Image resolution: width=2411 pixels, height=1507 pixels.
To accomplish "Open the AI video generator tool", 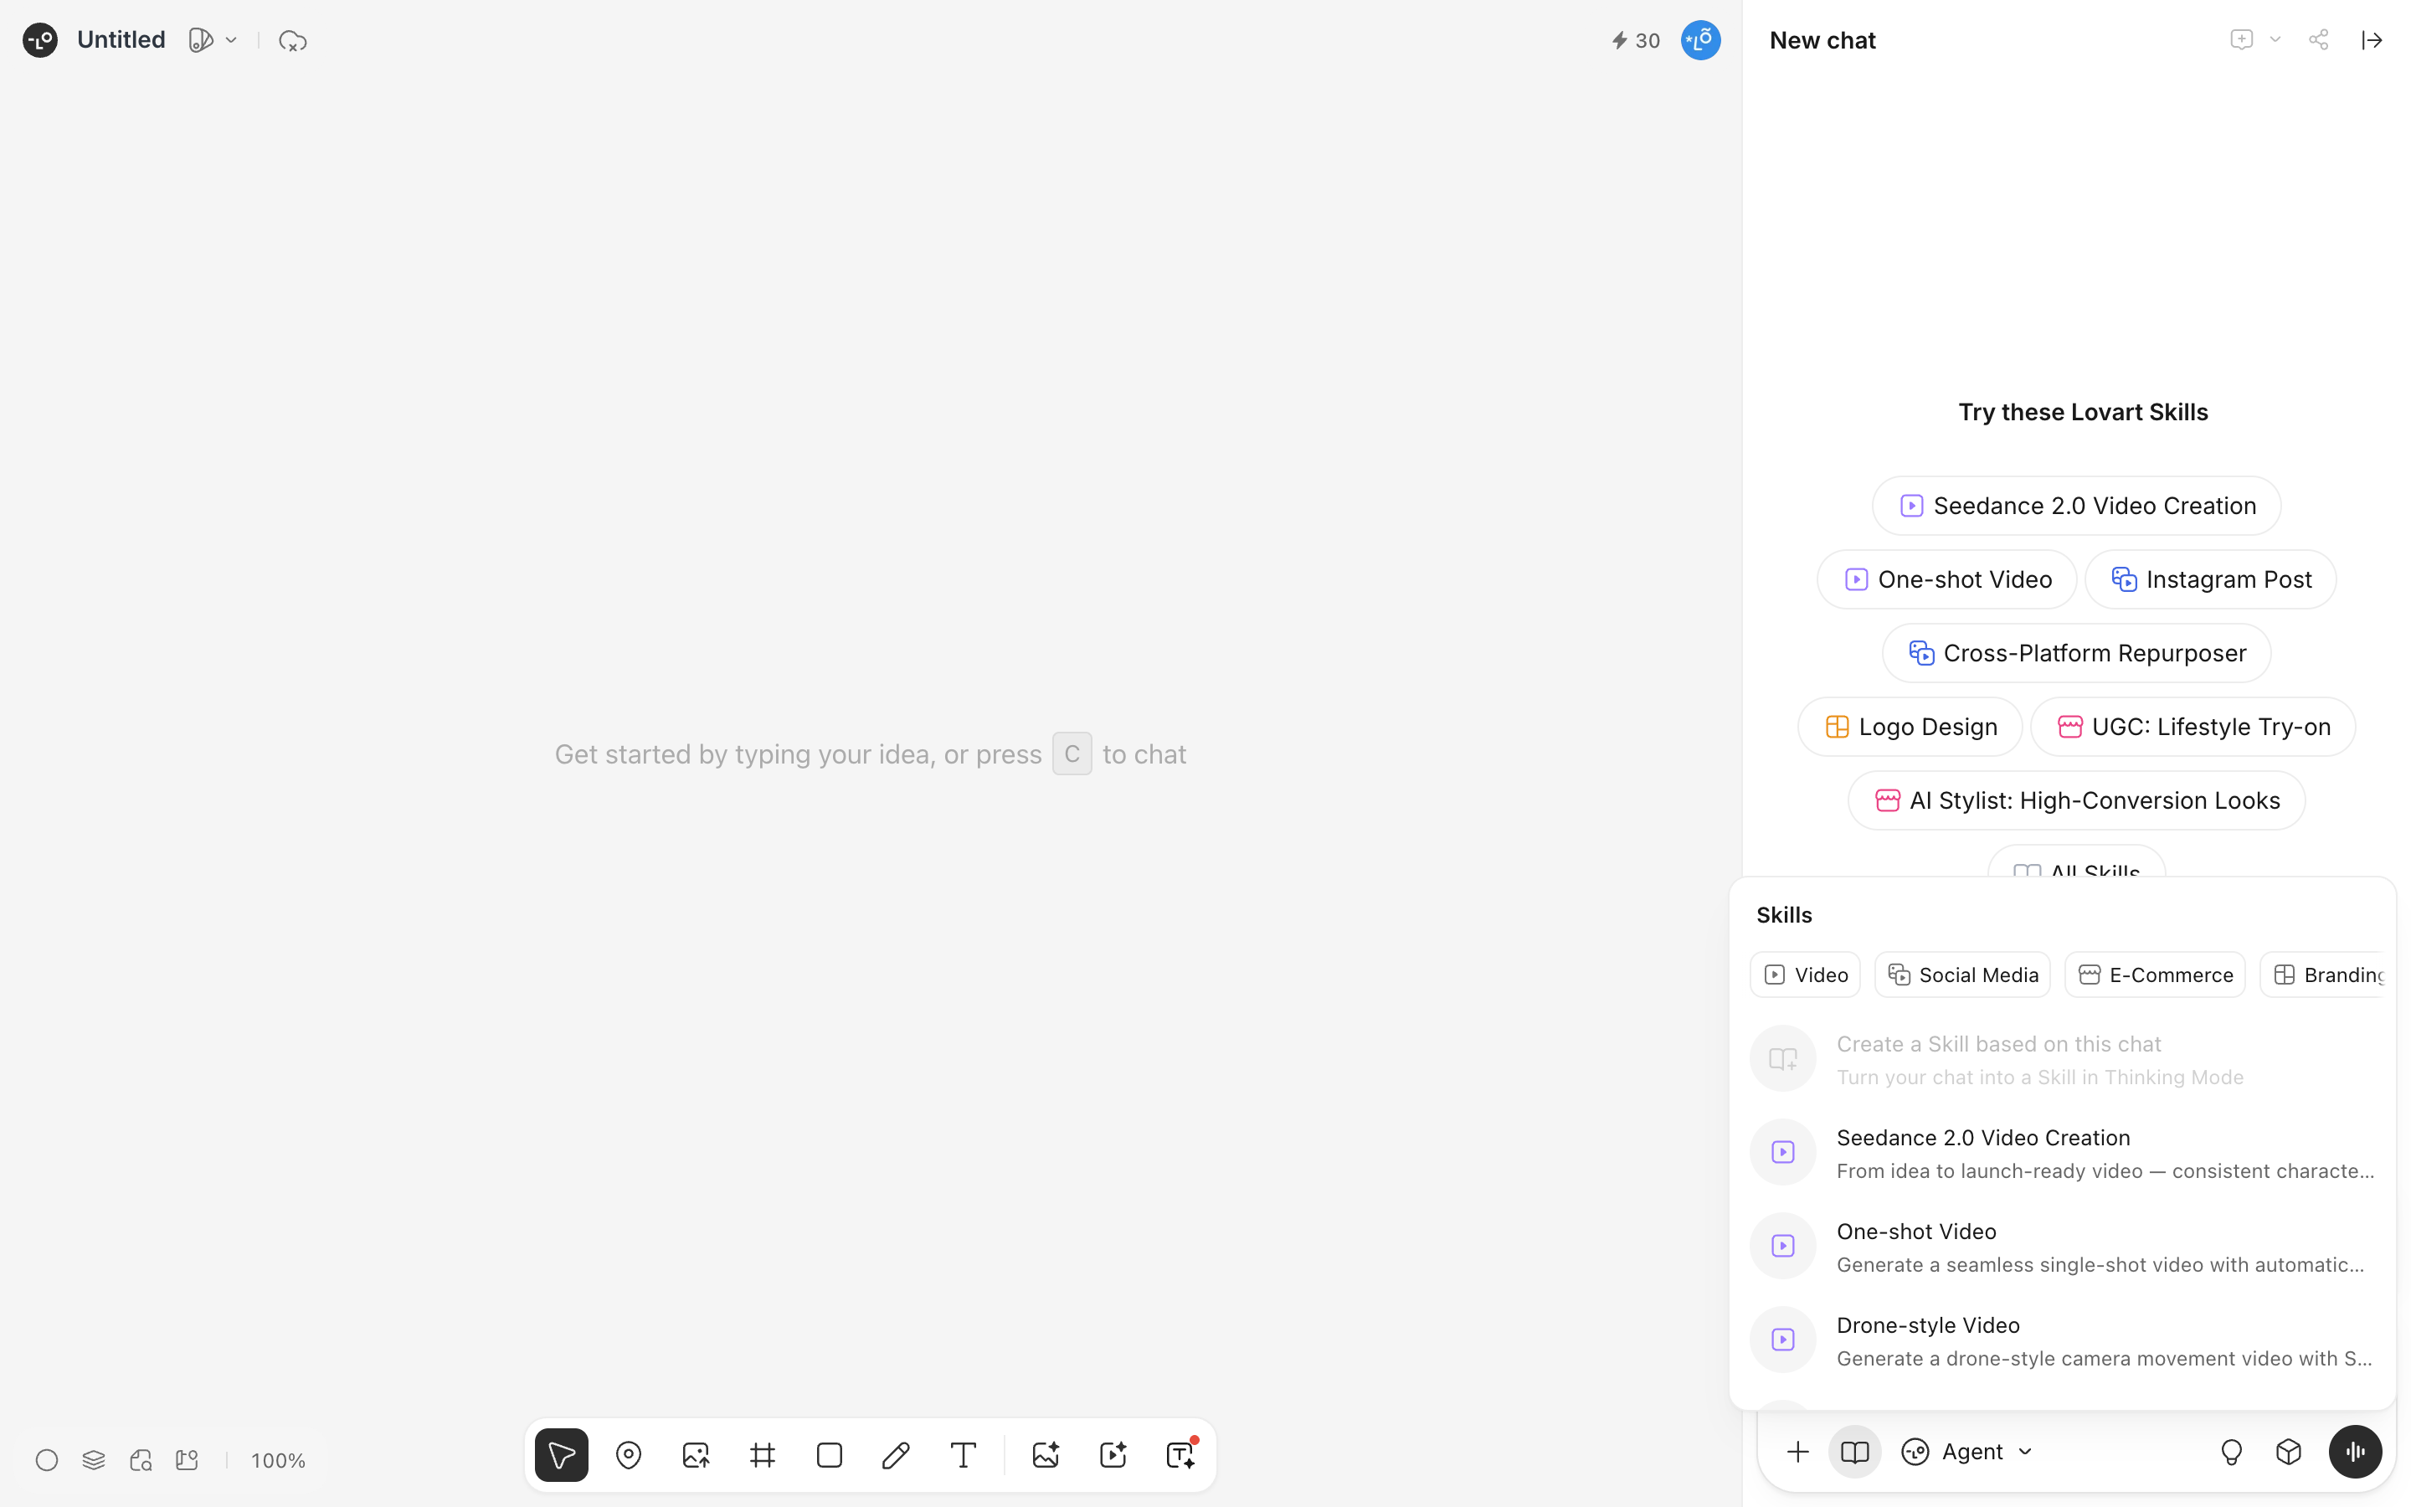I will [1112, 1455].
